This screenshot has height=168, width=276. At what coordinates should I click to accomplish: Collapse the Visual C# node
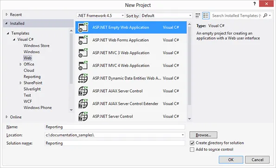pos(14,40)
